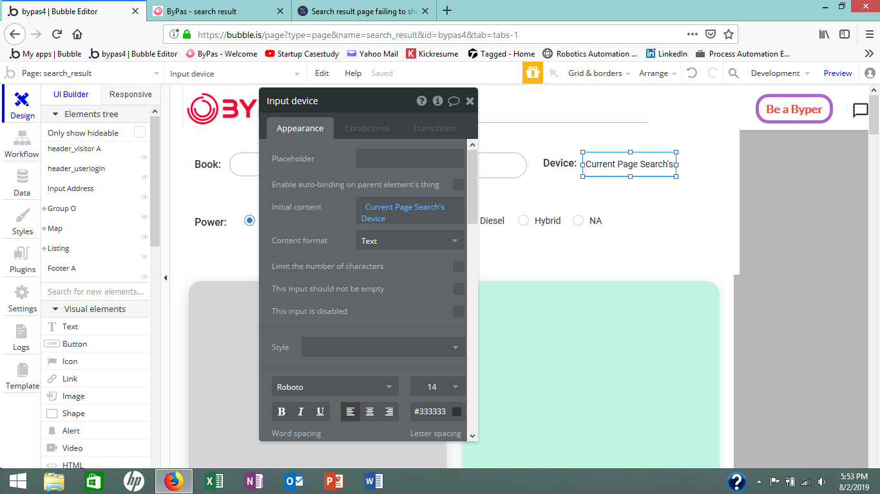
Task: Open the Arrange dropdown
Action: click(x=658, y=73)
